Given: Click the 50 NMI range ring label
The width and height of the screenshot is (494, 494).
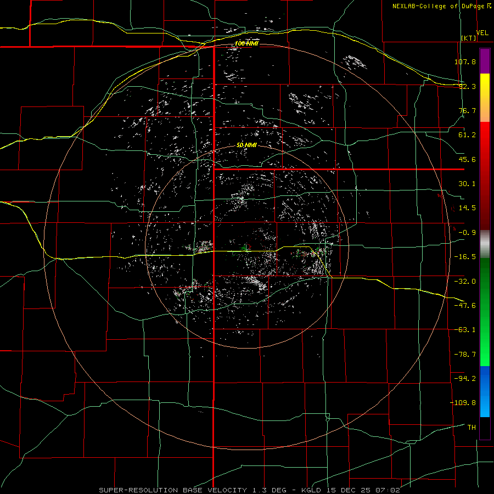Looking at the screenshot, I should [x=246, y=145].
